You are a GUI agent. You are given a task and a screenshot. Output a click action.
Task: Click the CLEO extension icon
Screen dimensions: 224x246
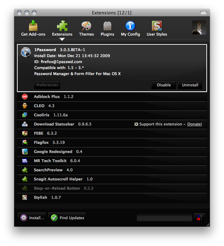(25, 106)
